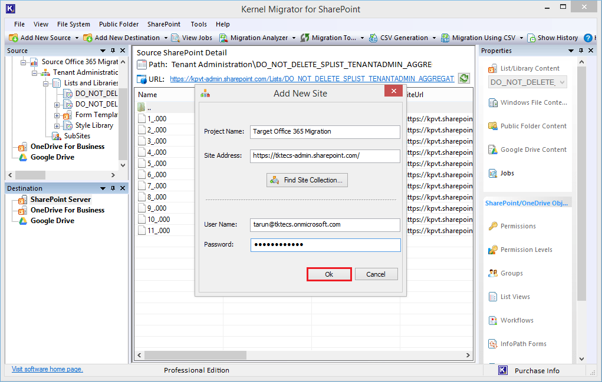
Task: Click the Add New Destination toolbar icon
Action: pos(88,38)
